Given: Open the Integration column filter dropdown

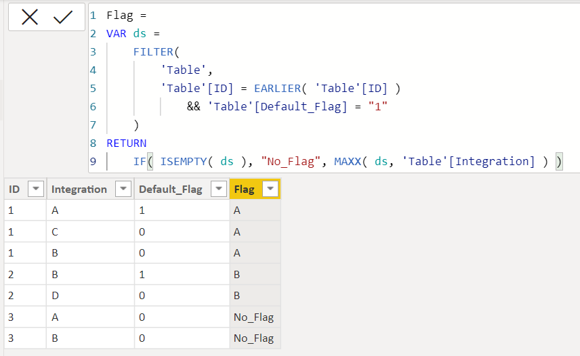Looking at the screenshot, I should (123, 189).
